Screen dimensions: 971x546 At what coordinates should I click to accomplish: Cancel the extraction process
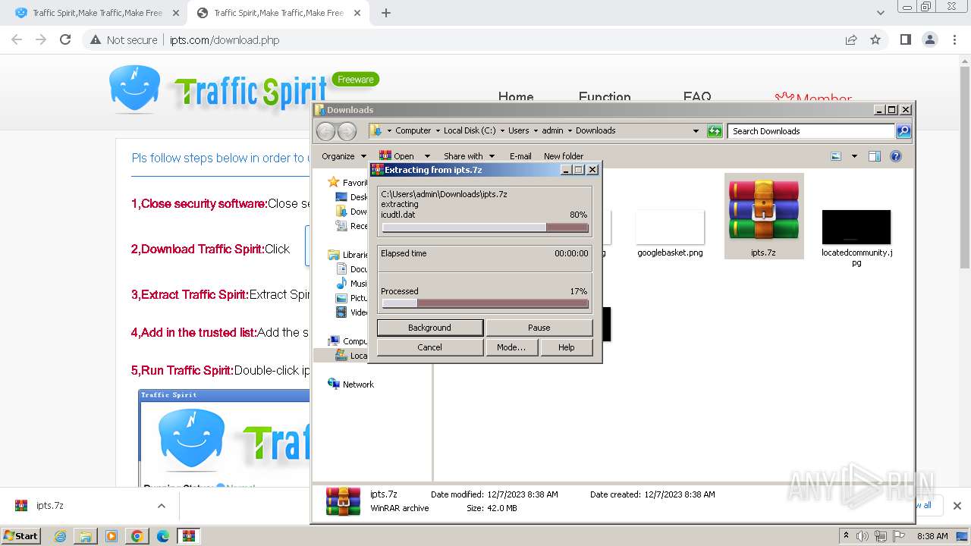coord(429,347)
